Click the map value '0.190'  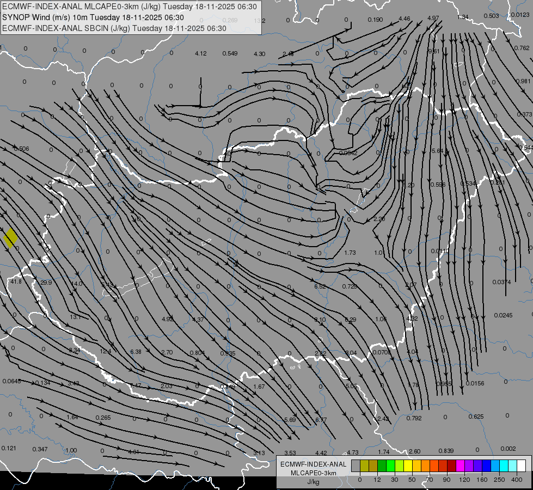[x=375, y=20]
